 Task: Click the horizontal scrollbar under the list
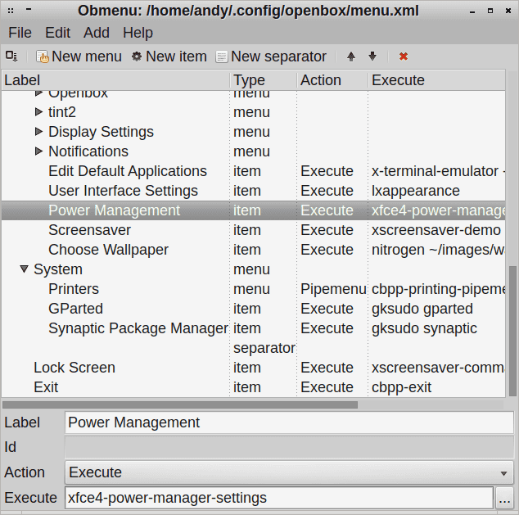pyautogui.click(x=180, y=404)
